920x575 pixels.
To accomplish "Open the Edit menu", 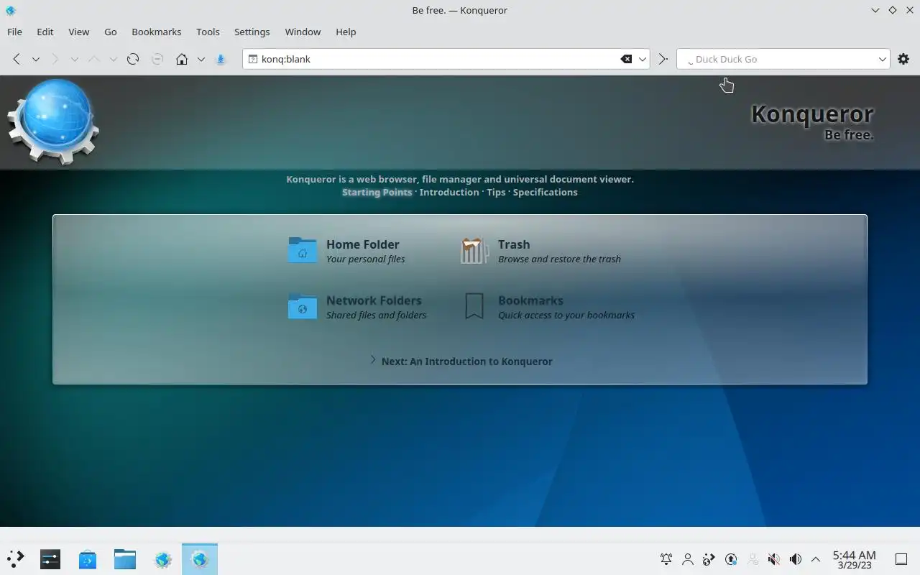I will click(x=45, y=32).
